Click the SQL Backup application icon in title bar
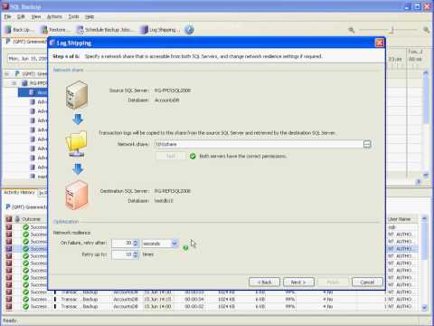Image resolution: width=434 pixels, height=326 pixels. (x=5, y=6)
